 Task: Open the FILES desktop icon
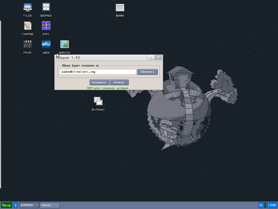click(x=27, y=8)
